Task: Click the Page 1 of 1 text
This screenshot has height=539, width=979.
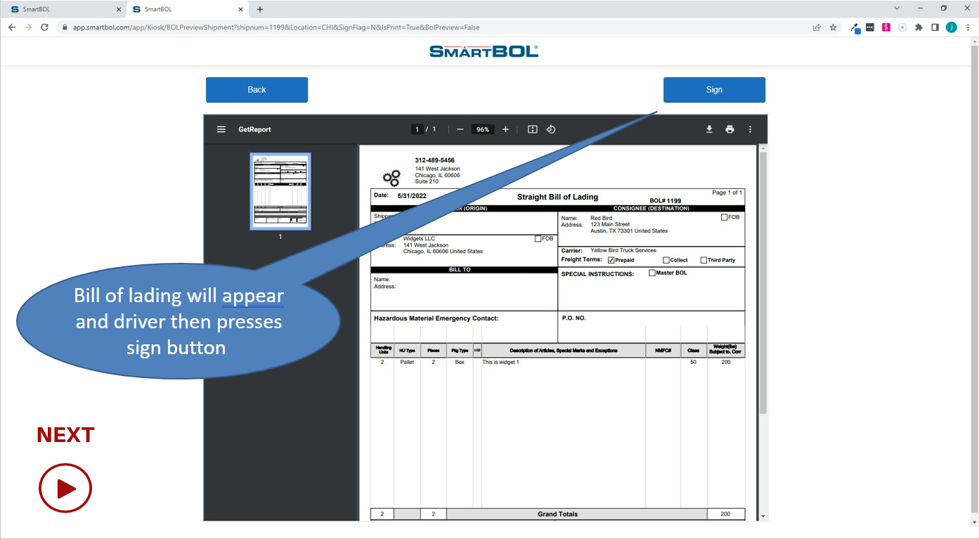Action: click(727, 193)
